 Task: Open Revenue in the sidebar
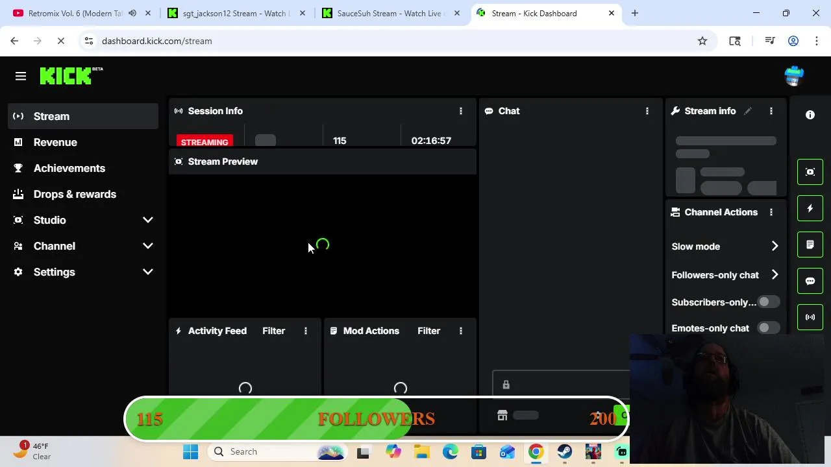pyautogui.click(x=83, y=142)
